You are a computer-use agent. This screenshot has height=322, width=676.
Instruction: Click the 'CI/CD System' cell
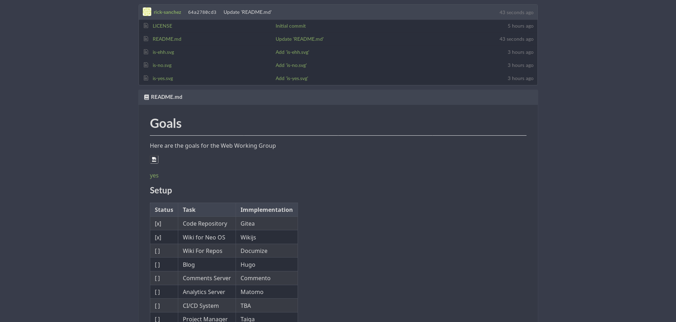(x=207, y=306)
